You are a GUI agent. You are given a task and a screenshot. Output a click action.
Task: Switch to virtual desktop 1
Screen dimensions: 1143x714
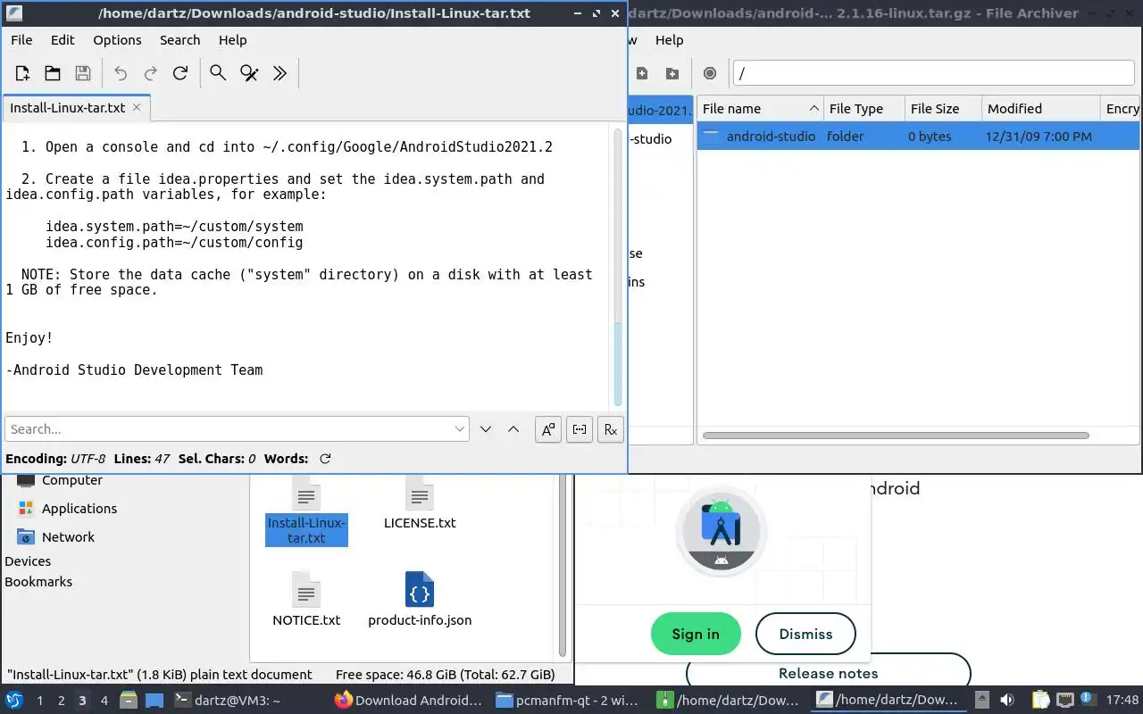[39, 701]
